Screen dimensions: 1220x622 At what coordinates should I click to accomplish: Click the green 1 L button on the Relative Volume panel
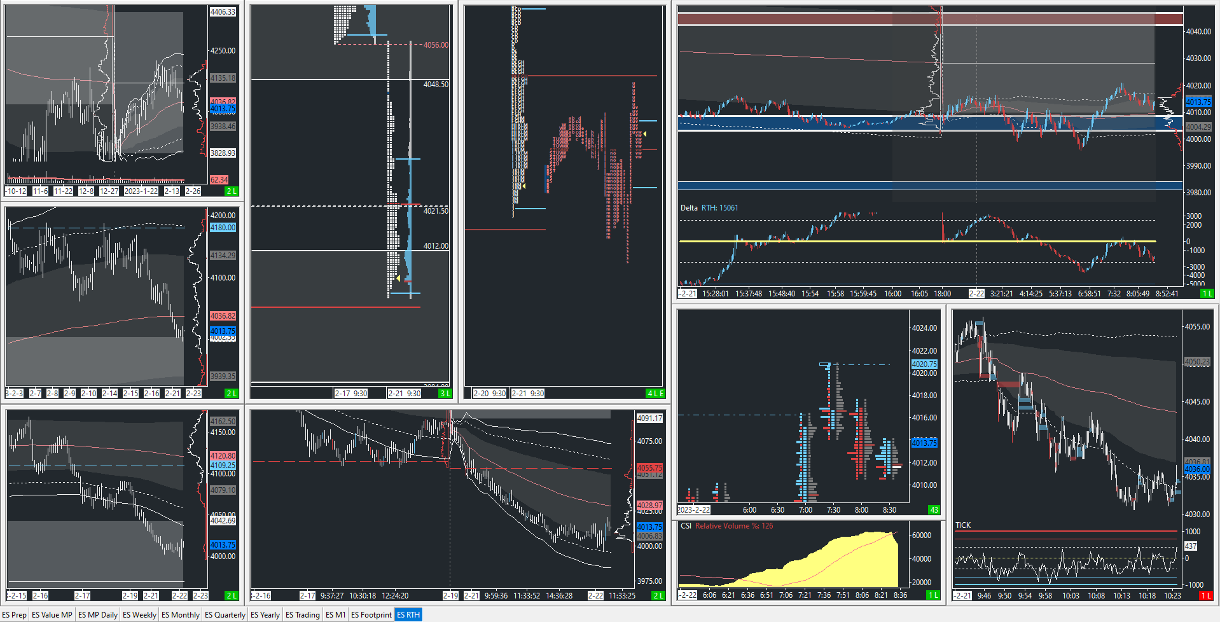point(932,595)
